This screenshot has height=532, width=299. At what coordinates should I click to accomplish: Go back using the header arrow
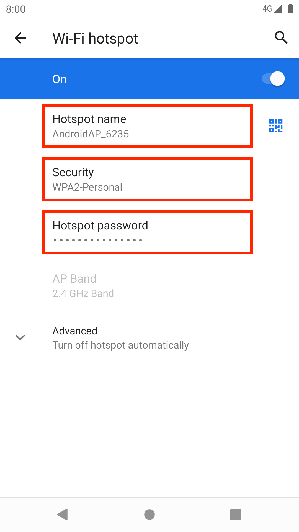tap(20, 38)
